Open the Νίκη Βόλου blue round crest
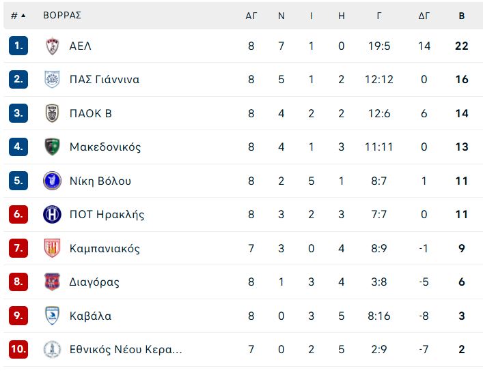 click(x=52, y=181)
